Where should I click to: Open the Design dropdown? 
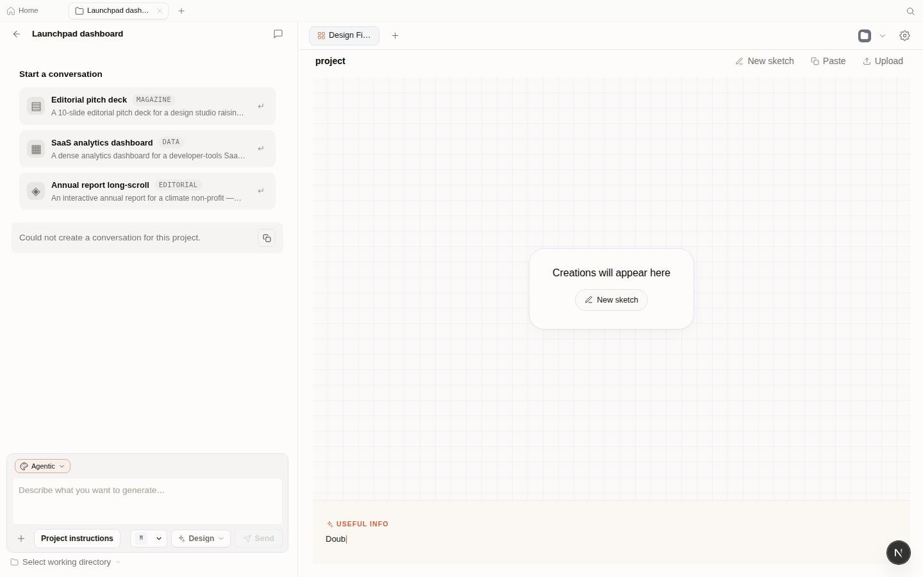point(201,539)
